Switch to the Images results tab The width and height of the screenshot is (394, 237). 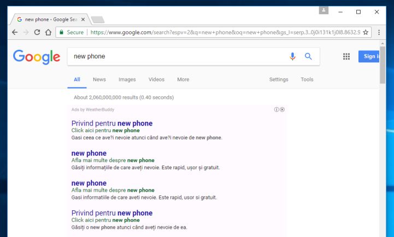(x=127, y=80)
